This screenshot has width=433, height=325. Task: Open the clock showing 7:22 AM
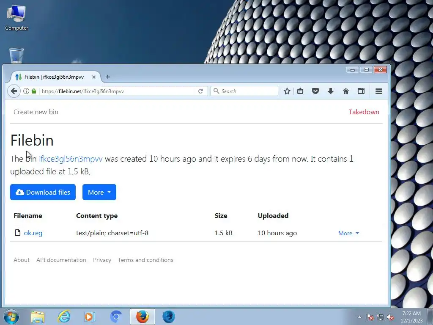tap(411, 317)
